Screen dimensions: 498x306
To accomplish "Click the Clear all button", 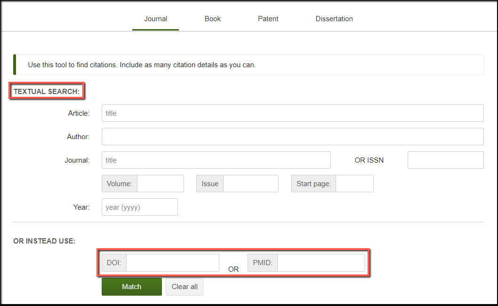I will (x=185, y=287).
